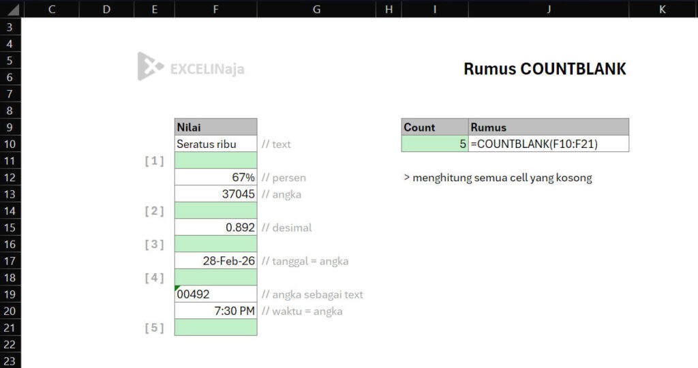Select row 21 header
698x368 pixels.
10,328
